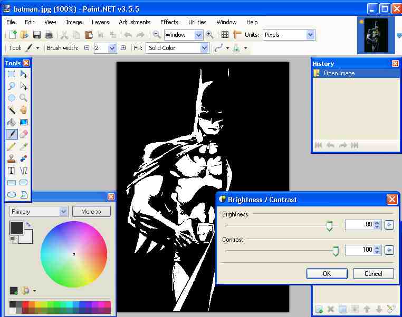This screenshot has width=402, height=317.
Task: Click the Print toolbar icon
Action: pyautogui.click(x=49, y=35)
